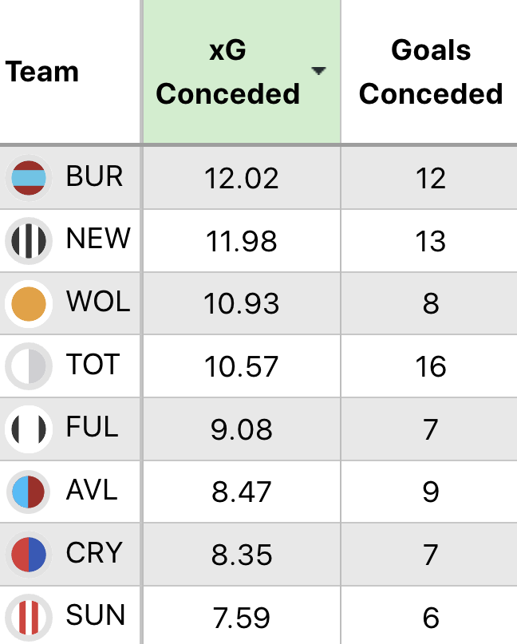Sort by the xG Conceded column header

(x=228, y=72)
